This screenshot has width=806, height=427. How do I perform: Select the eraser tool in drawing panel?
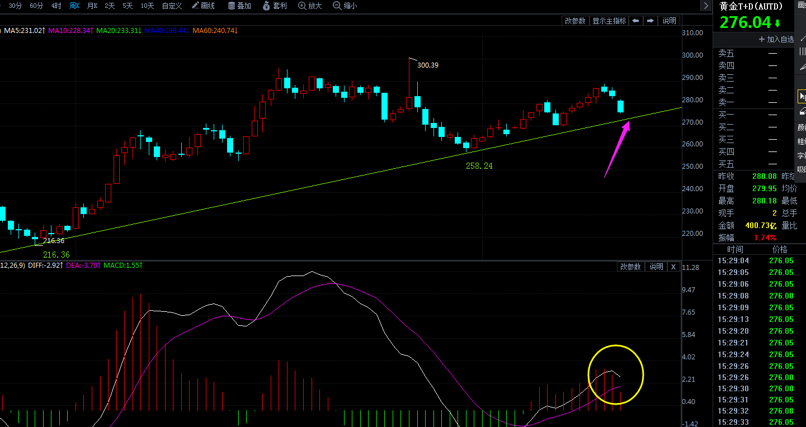pos(802,112)
